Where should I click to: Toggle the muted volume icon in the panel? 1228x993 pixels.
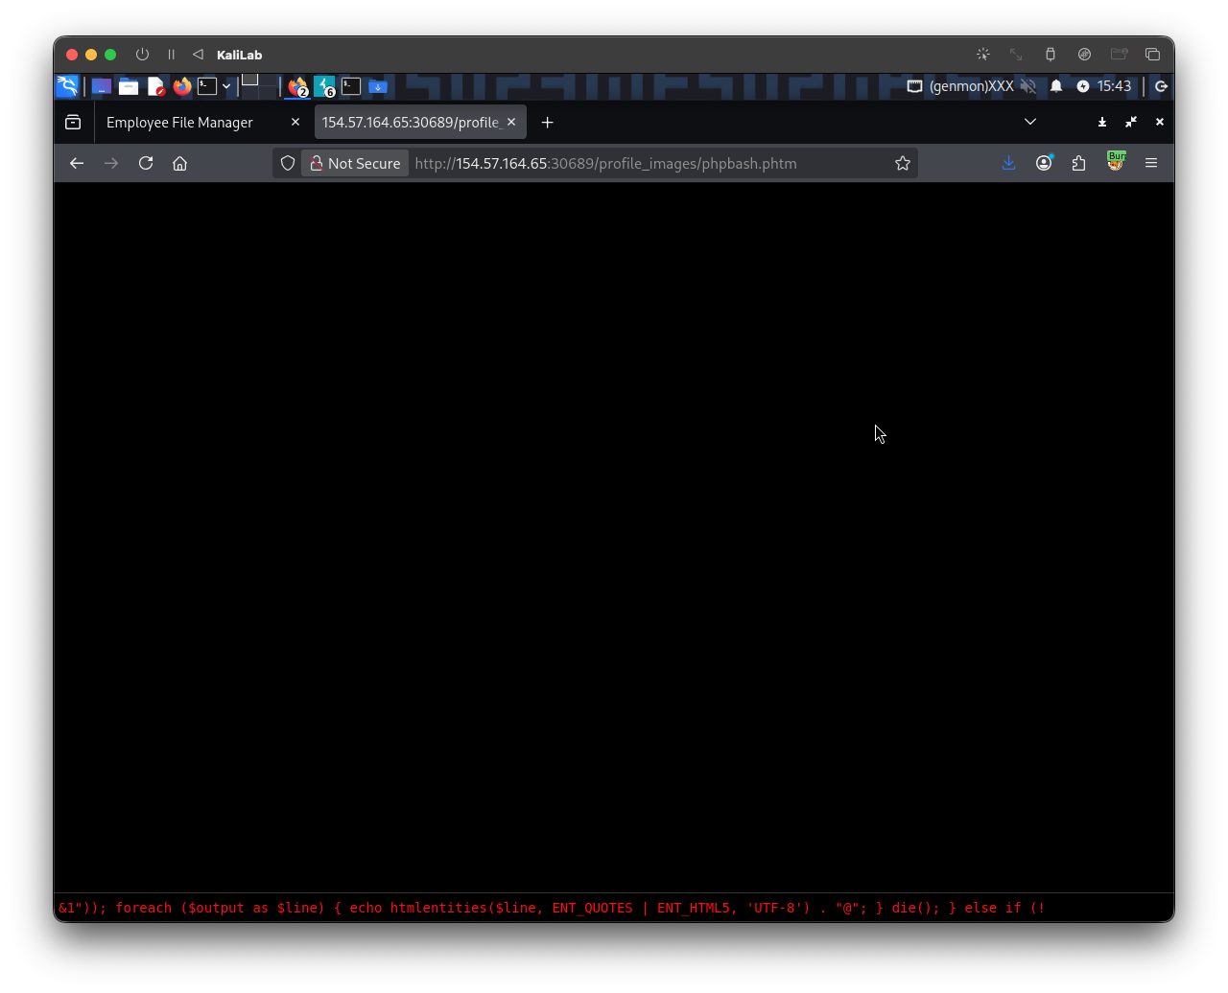point(1027,86)
